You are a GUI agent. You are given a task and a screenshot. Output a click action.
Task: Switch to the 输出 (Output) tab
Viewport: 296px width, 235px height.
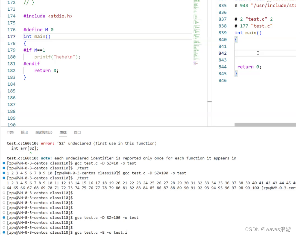point(24,133)
